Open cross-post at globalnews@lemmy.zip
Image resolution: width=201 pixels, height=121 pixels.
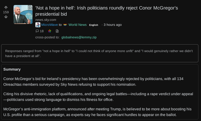tap(79, 37)
